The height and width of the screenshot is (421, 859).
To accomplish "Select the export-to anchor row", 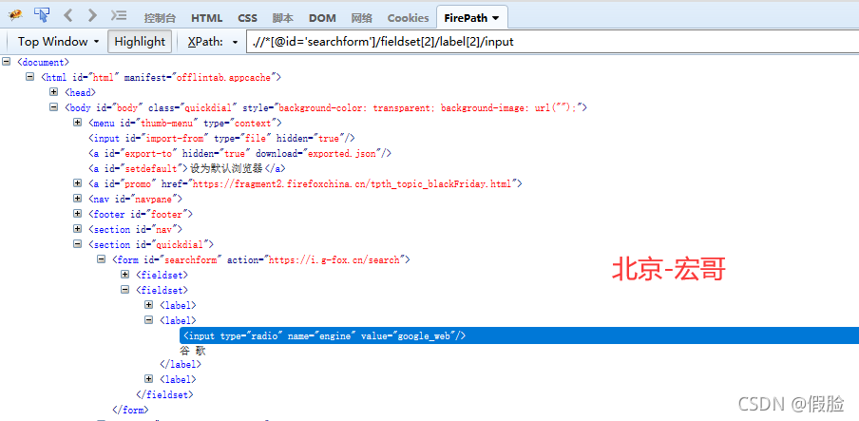I will tap(240, 154).
